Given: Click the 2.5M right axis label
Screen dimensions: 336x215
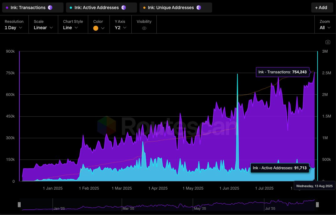Looking at the screenshot, I should [x=327, y=73].
